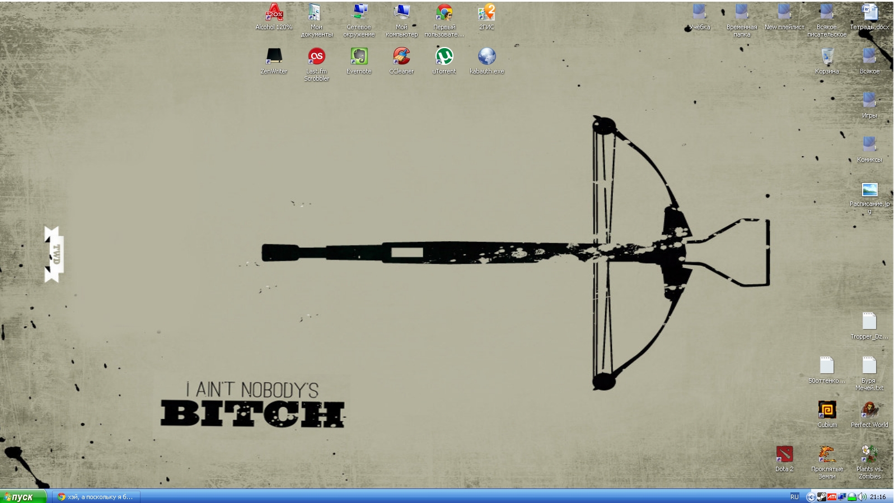Launch the ZenWriter shortcut
894x503 pixels.
(274, 61)
